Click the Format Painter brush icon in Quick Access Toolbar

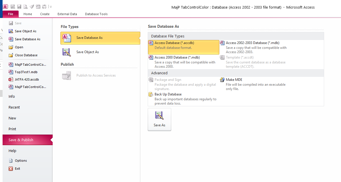point(32,7)
